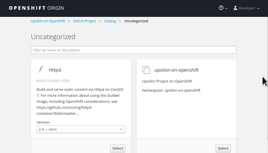This screenshot has width=268, height=153.
Task: Open Add to Project breadcrumb
Action: click(x=84, y=21)
